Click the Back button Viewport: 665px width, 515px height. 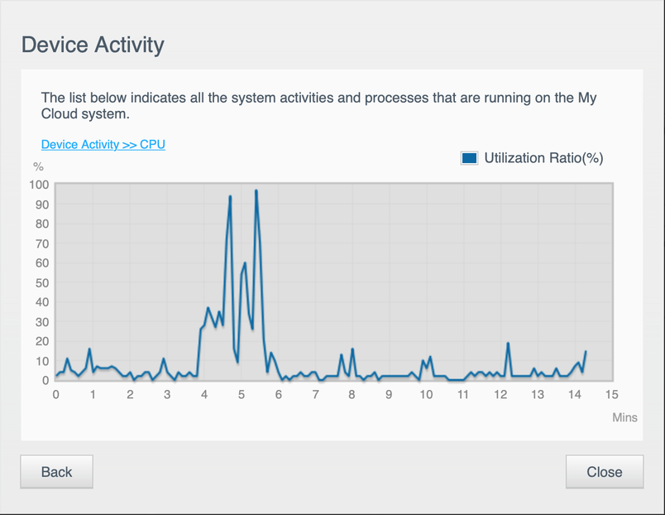tap(56, 472)
